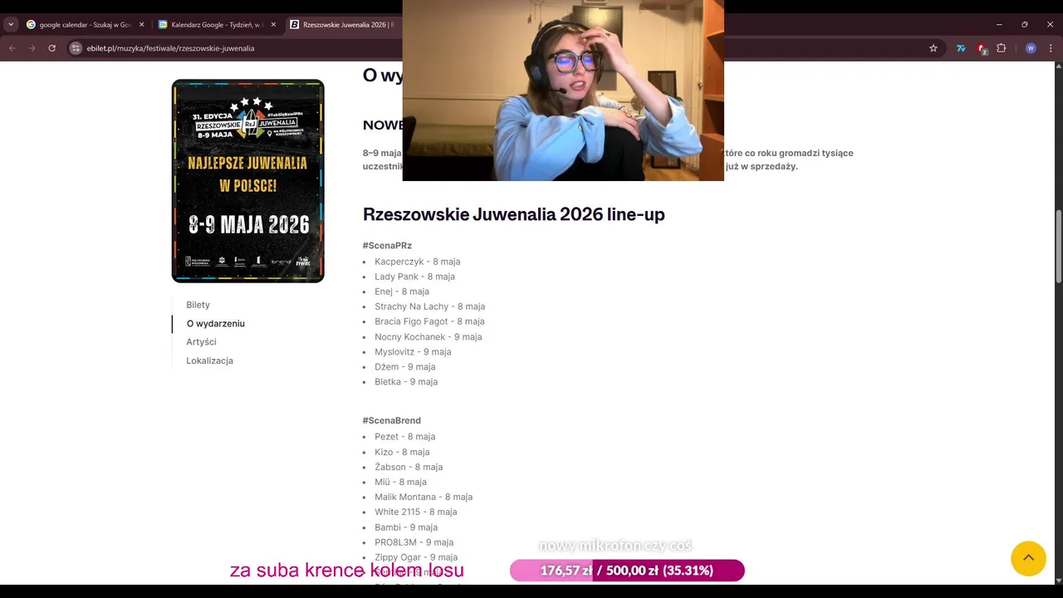1063x598 pixels.
Task: Go to the 'Artyści' section
Action: click(x=201, y=342)
